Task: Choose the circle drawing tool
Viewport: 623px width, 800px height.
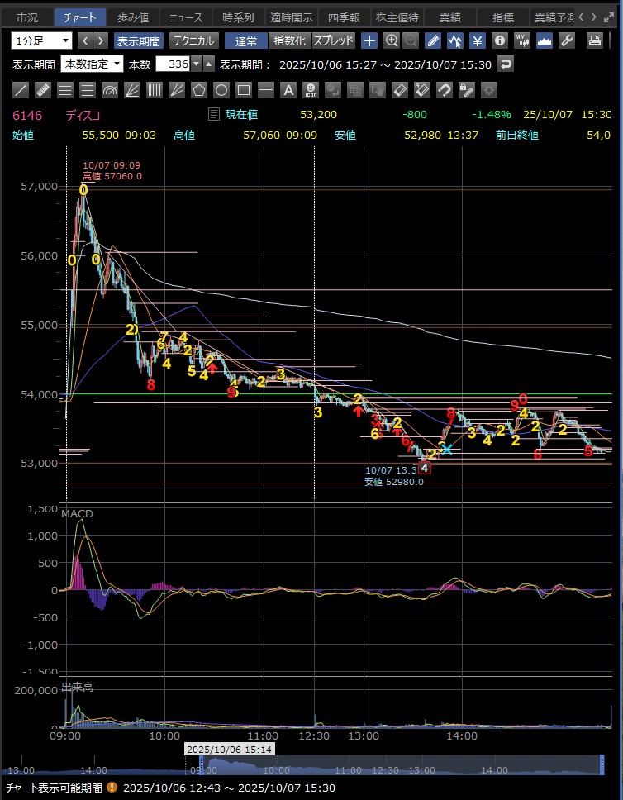Action: pyautogui.click(x=221, y=89)
